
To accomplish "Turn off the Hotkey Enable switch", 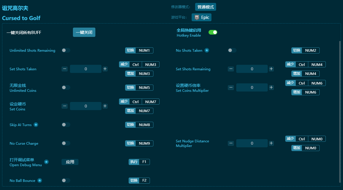I will click(x=213, y=32).
